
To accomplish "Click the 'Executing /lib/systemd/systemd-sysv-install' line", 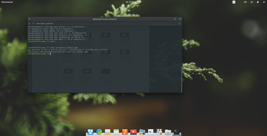I will 57,52.
